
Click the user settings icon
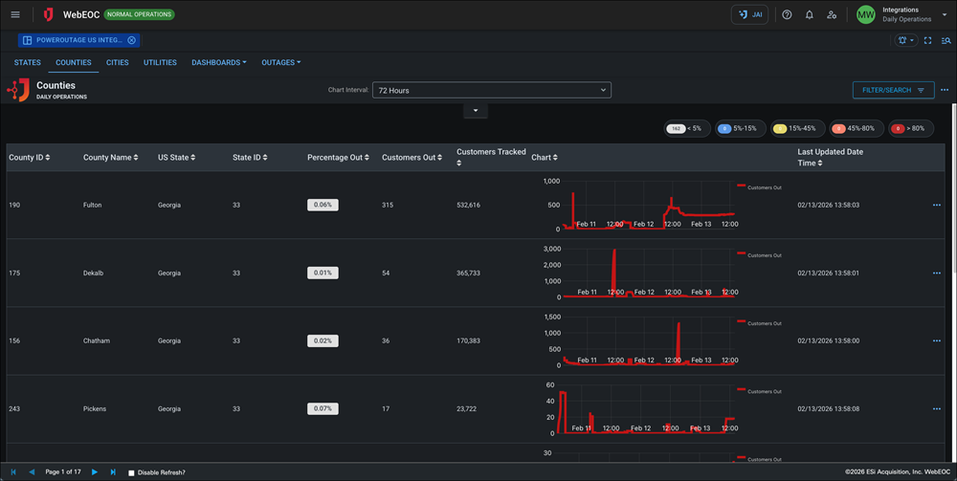[832, 14]
